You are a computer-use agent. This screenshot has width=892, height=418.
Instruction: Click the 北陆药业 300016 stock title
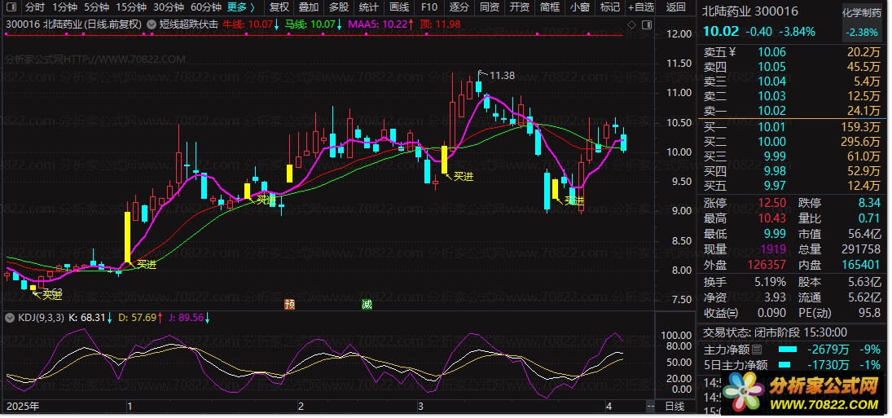coord(750,11)
